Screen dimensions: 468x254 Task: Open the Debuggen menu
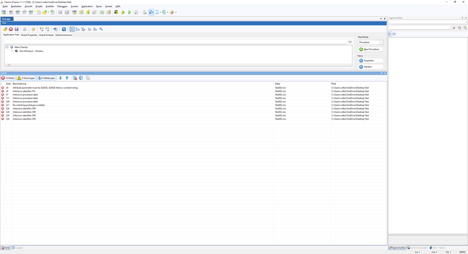tap(62, 6)
